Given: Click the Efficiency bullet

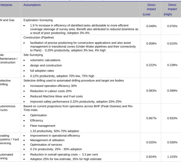Looking at the screenshot, I should pos(37,121).
